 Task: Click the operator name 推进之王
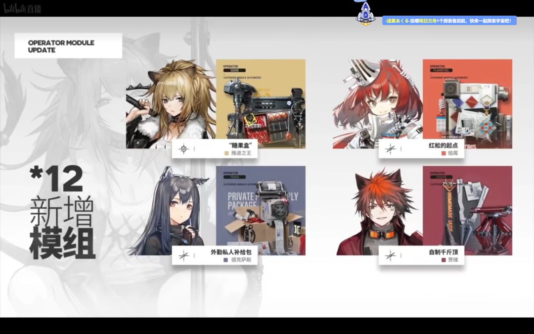point(241,153)
